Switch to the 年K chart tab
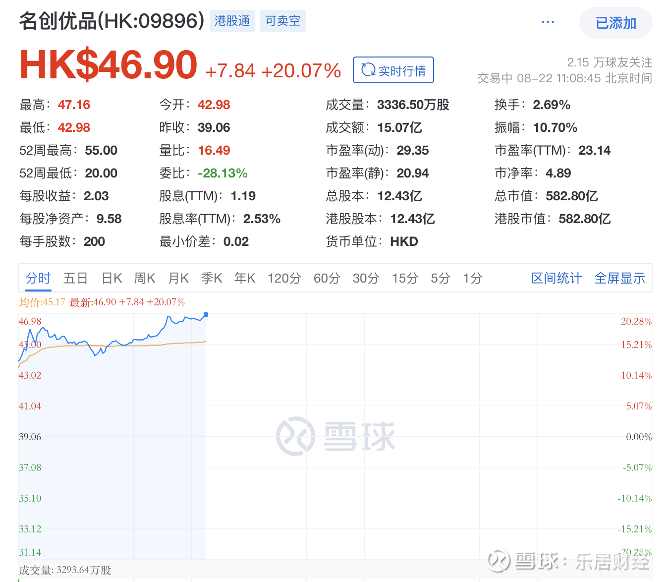669x582 pixels. click(245, 278)
